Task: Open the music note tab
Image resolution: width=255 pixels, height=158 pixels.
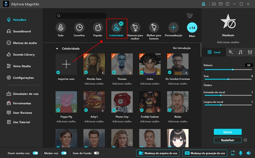Action: (x=240, y=52)
